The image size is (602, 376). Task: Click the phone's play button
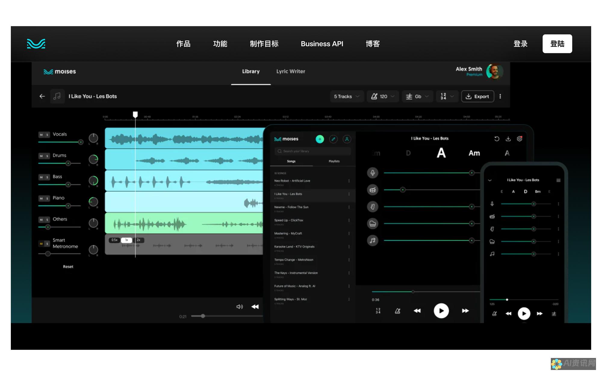(x=524, y=313)
